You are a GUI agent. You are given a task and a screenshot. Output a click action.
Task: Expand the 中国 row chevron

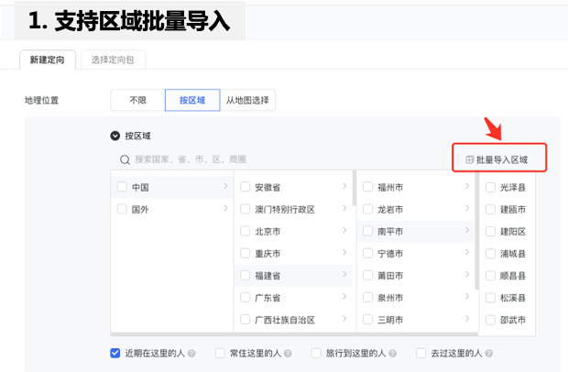coord(225,186)
